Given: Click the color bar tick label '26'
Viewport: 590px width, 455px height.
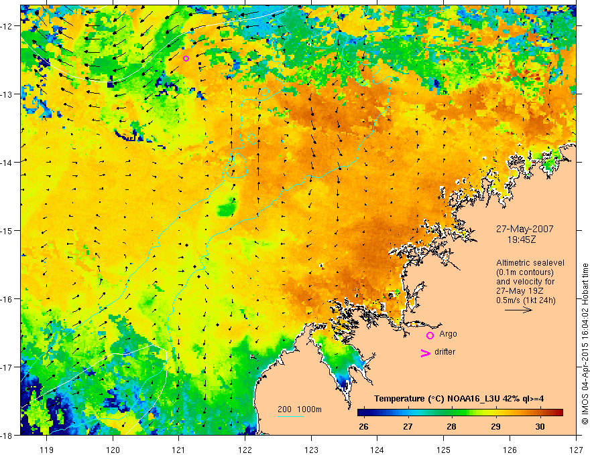Looking at the screenshot, I should coord(363,426).
